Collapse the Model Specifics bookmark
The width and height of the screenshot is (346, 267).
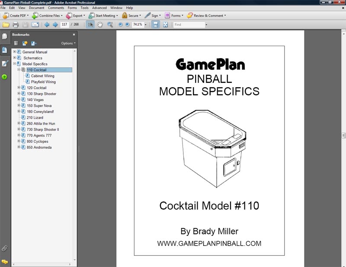click(15, 63)
